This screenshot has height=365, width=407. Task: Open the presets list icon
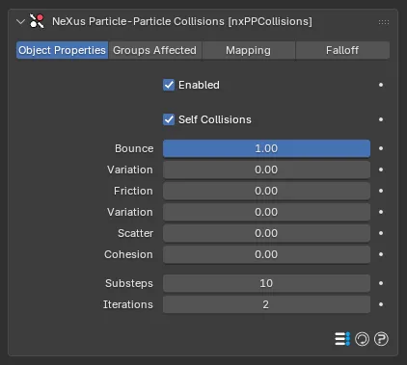pos(342,339)
